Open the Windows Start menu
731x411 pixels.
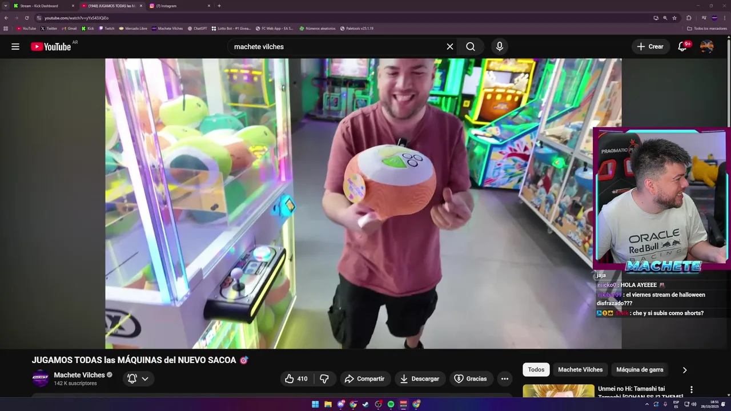(x=315, y=404)
